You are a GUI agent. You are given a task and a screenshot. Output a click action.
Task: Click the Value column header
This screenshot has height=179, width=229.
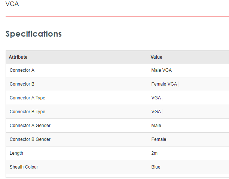pos(156,57)
